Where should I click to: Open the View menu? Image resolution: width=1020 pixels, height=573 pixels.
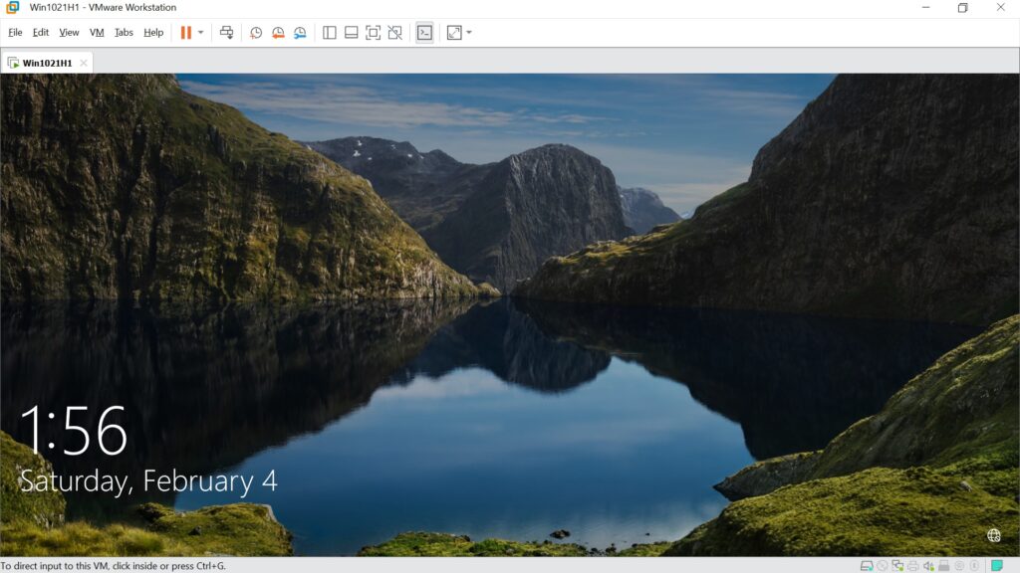click(69, 33)
